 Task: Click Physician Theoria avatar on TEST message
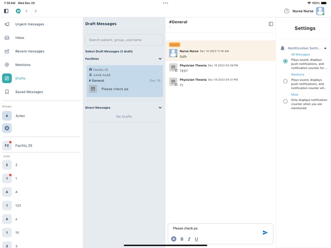(173, 68)
